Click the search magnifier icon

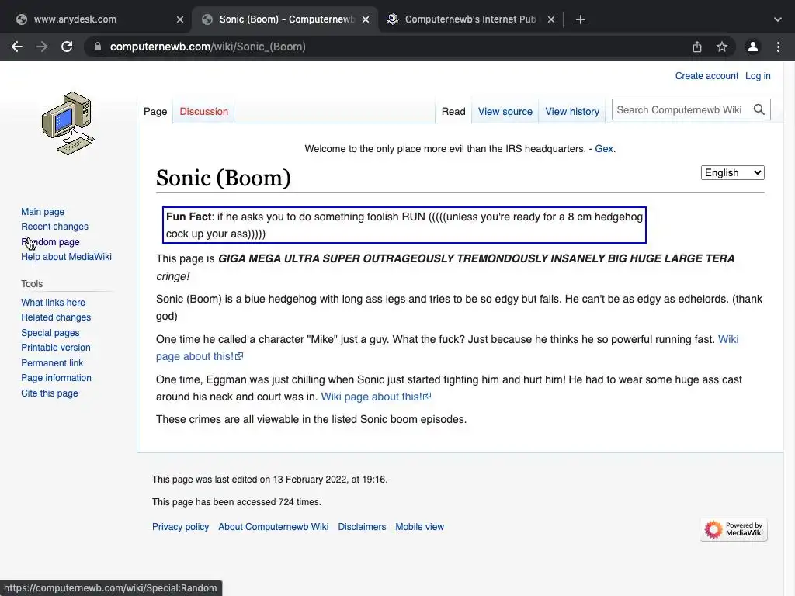click(759, 109)
